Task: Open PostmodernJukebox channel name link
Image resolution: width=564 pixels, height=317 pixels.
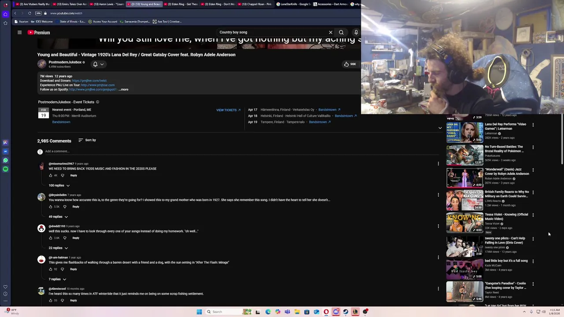Action: click(65, 62)
